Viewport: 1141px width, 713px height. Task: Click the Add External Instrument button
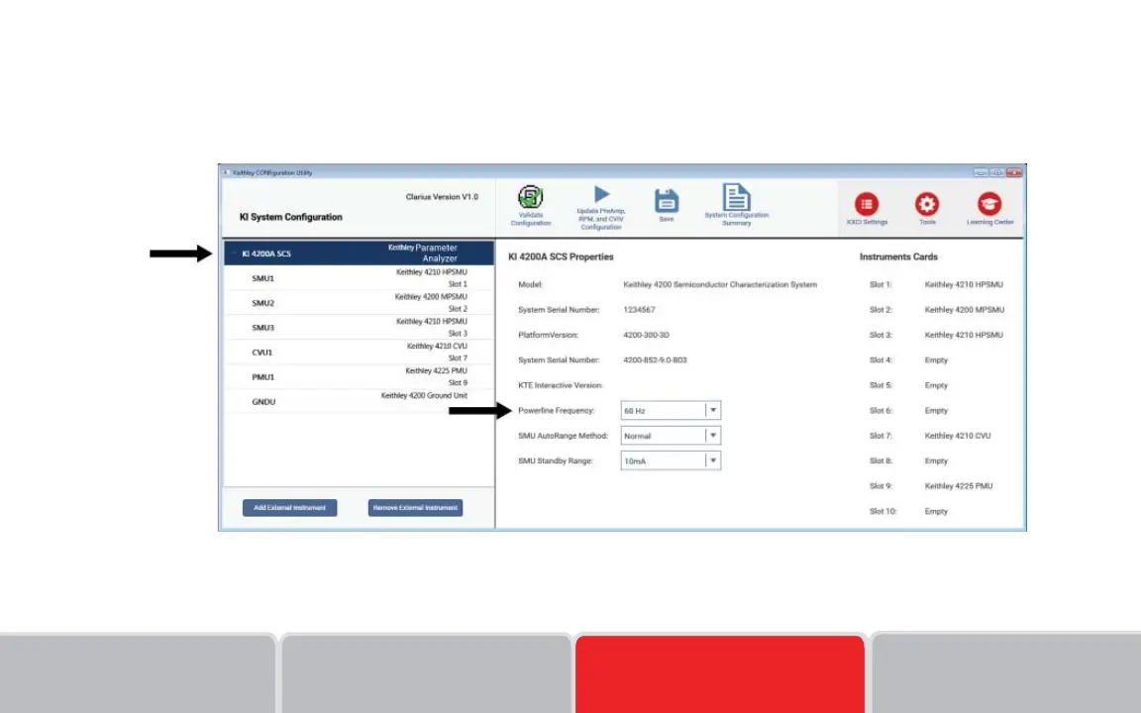coord(289,508)
